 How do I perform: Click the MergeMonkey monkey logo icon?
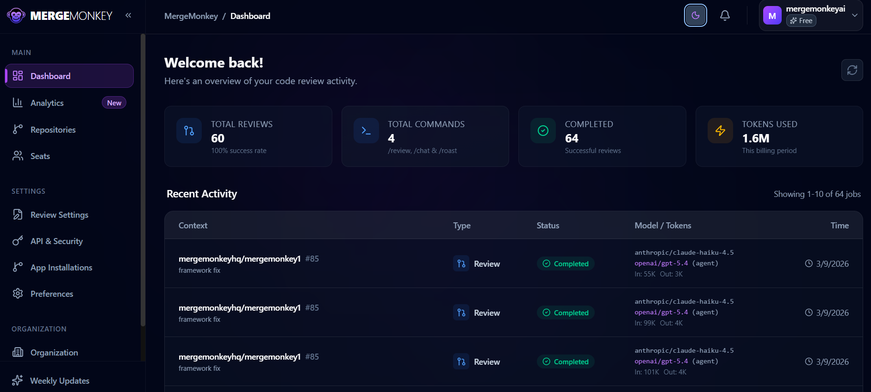coord(16,16)
